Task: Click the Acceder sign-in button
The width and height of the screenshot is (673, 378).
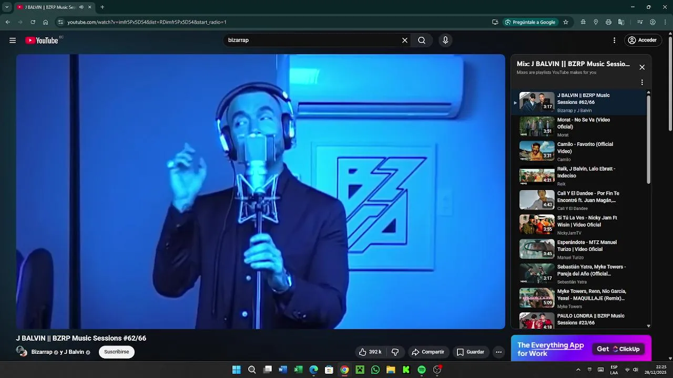Action: (642, 40)
